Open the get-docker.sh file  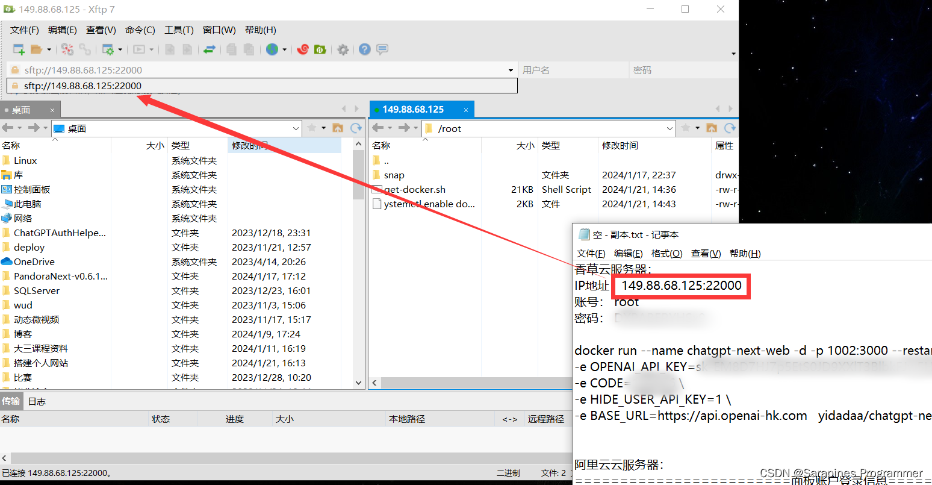(x=415, y=189)
